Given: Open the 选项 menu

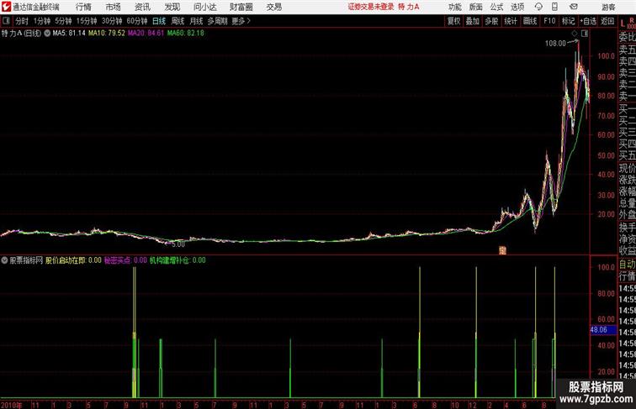Looking at the screenshot, I should pos(517,7).
